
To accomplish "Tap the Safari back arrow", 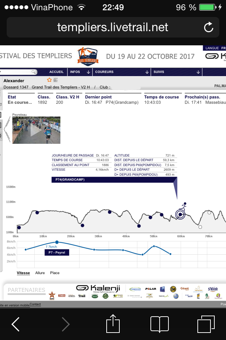I will coord(16,324).
